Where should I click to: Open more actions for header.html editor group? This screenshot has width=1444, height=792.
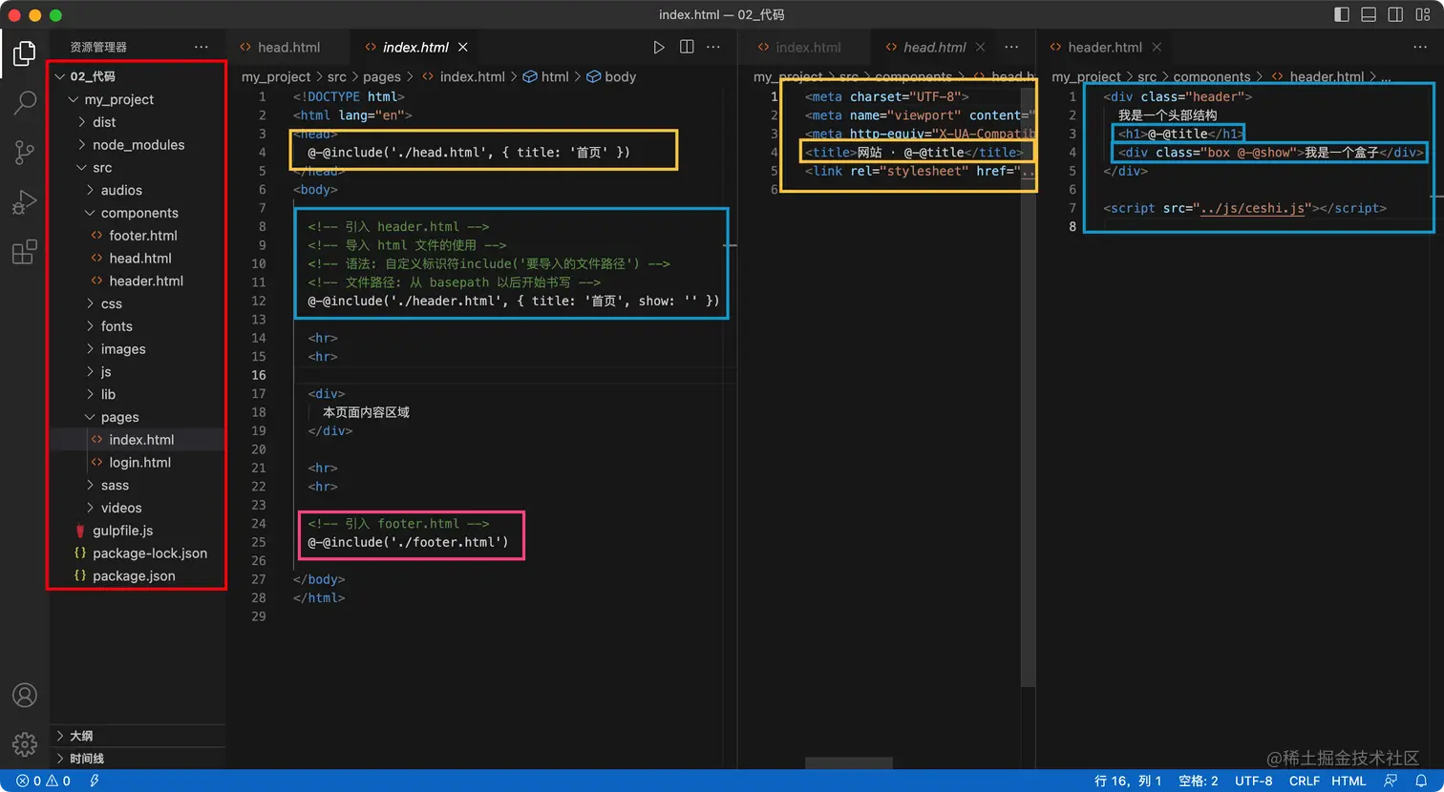click(x=1420, y=47)
